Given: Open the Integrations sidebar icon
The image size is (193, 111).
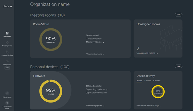Looking at the screenshot, I should pos(7,61).
